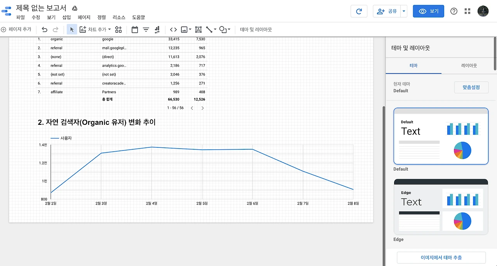Open the share options dropdown arrow
This screenshot has width=497, height=266.
[x=404, y=11]
